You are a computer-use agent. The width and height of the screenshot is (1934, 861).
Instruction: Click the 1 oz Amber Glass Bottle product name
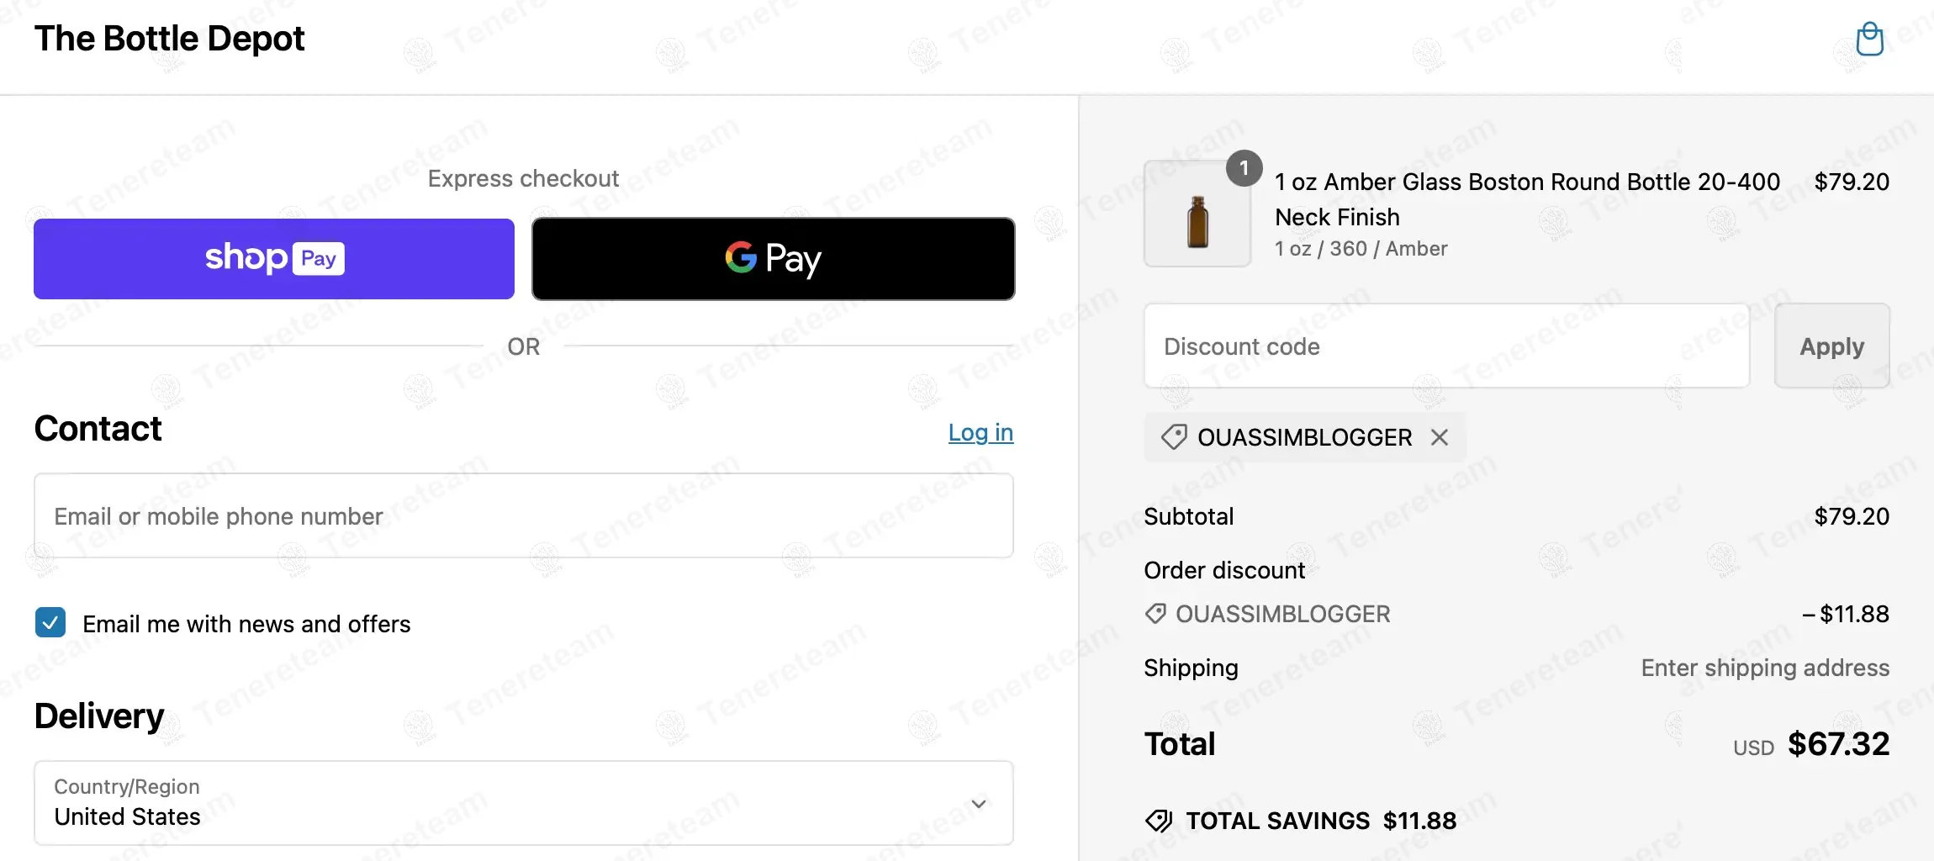coord(1526,198)
